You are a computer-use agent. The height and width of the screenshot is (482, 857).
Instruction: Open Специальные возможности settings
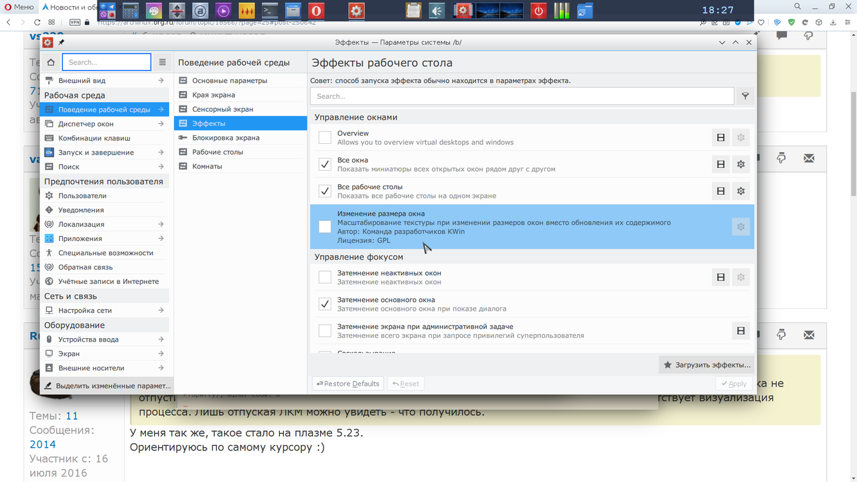click(104, 253)
